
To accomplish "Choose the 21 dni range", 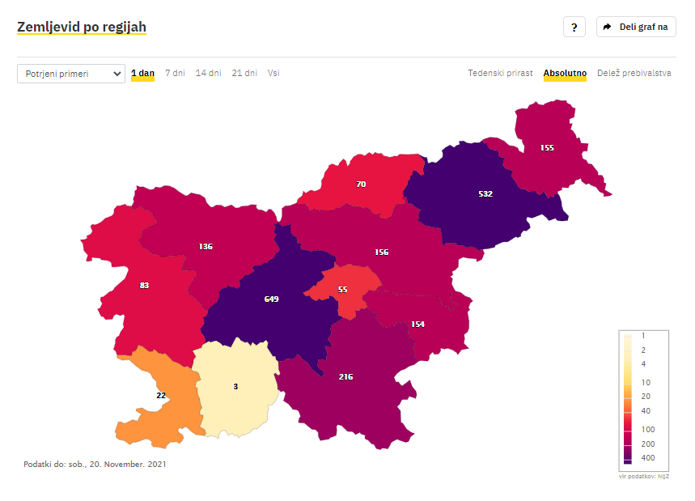I will tap(244, 73).
